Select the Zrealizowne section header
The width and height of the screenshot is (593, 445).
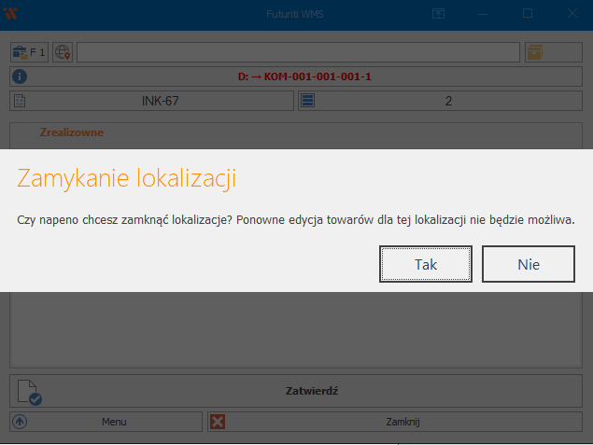click(72, 132)
